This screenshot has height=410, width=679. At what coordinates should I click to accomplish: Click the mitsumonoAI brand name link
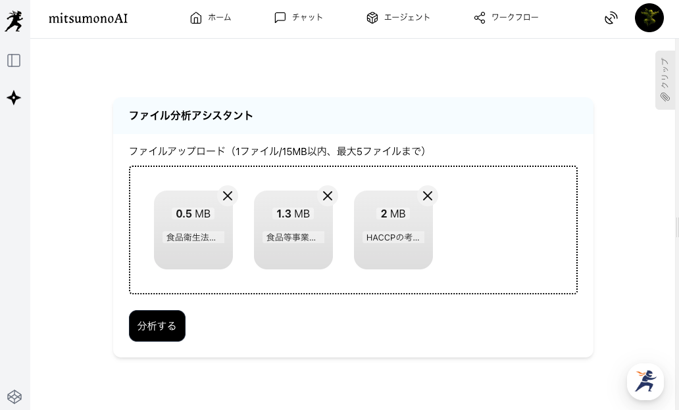[x=88, y=18]
